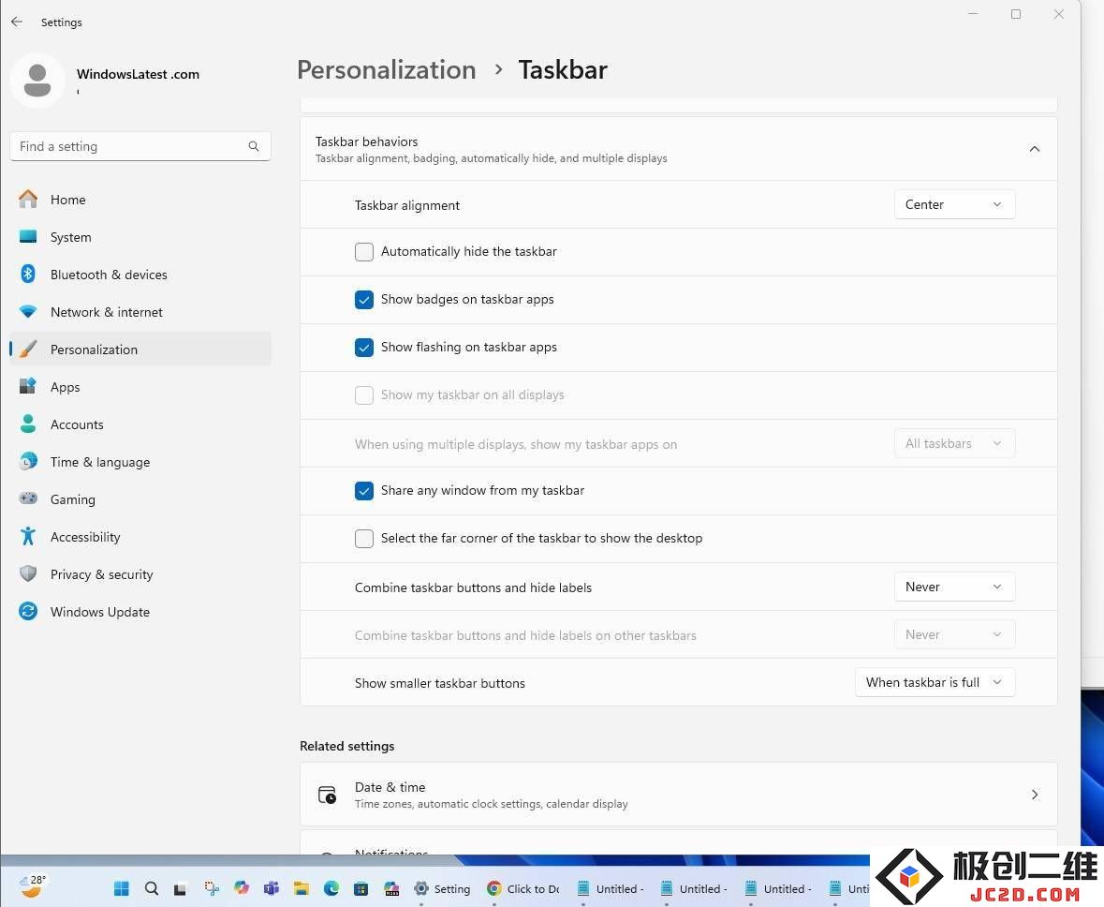The width and height of the screenshot is (1104, 907).
Task: Click the Network wifi icon in the sidebar
Action: point(28,311)
